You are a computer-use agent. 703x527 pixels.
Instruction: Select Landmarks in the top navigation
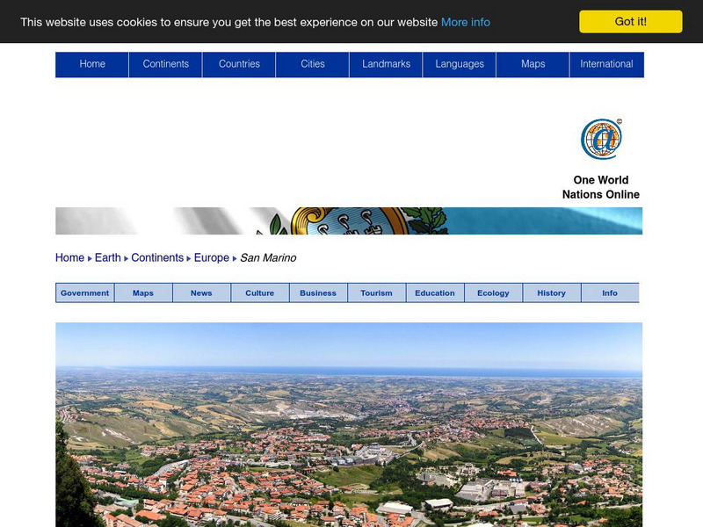(386, 64)
